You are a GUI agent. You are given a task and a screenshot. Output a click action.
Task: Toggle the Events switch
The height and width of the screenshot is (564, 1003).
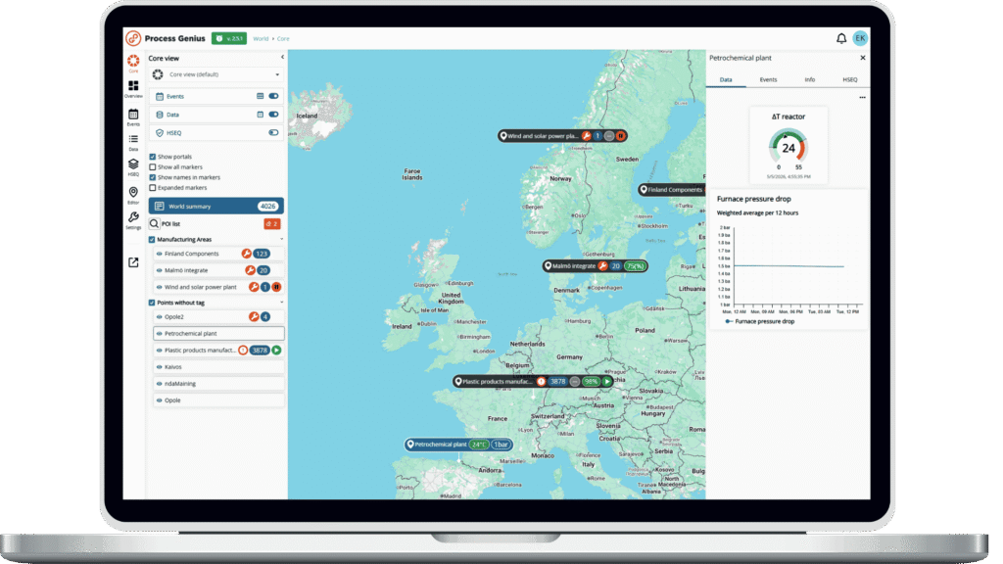[x=273, y=96]
